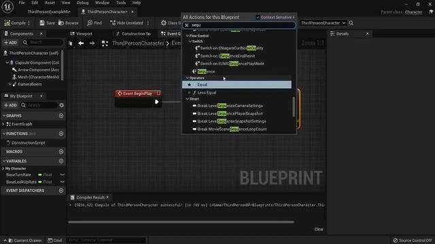
Task: Add a new variable with plus icon
Action: click(61, 161)
